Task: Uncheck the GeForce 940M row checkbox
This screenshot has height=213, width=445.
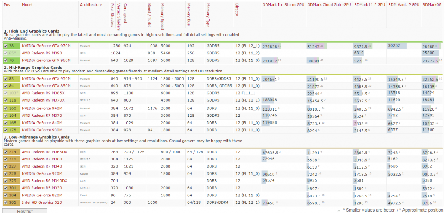Action: click(x=6, y=109)
